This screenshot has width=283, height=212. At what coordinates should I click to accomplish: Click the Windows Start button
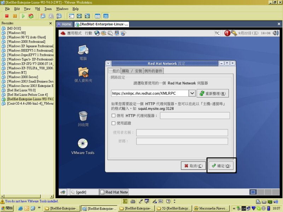pyautogui.click(x=7, y=208)
